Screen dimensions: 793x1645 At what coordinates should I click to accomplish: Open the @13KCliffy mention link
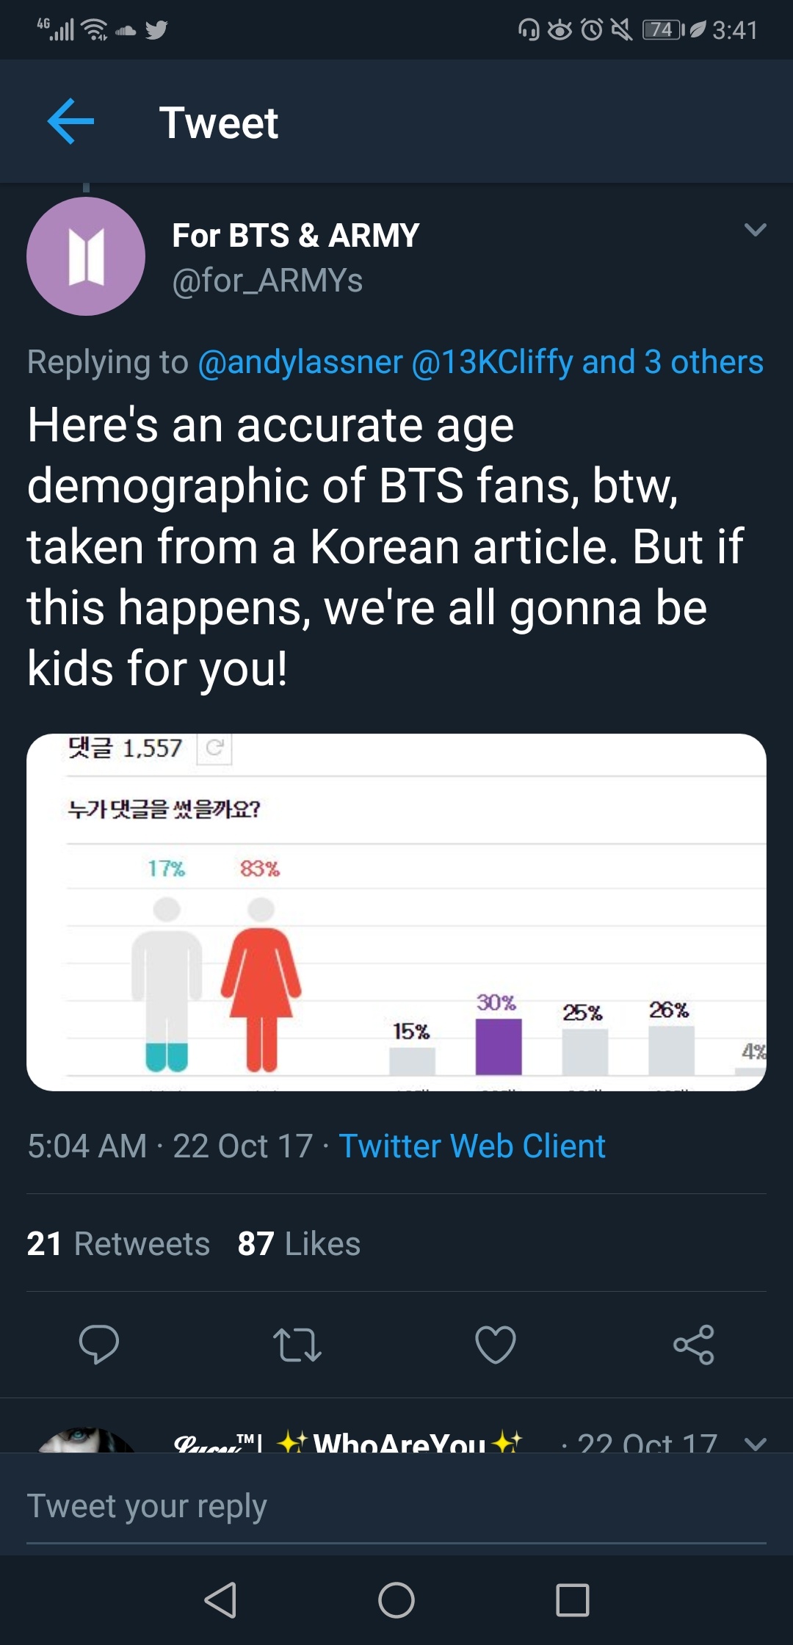(492, 362)
